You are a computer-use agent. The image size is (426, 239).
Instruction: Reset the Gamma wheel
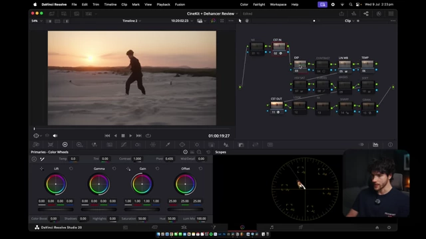pos(114,169)
